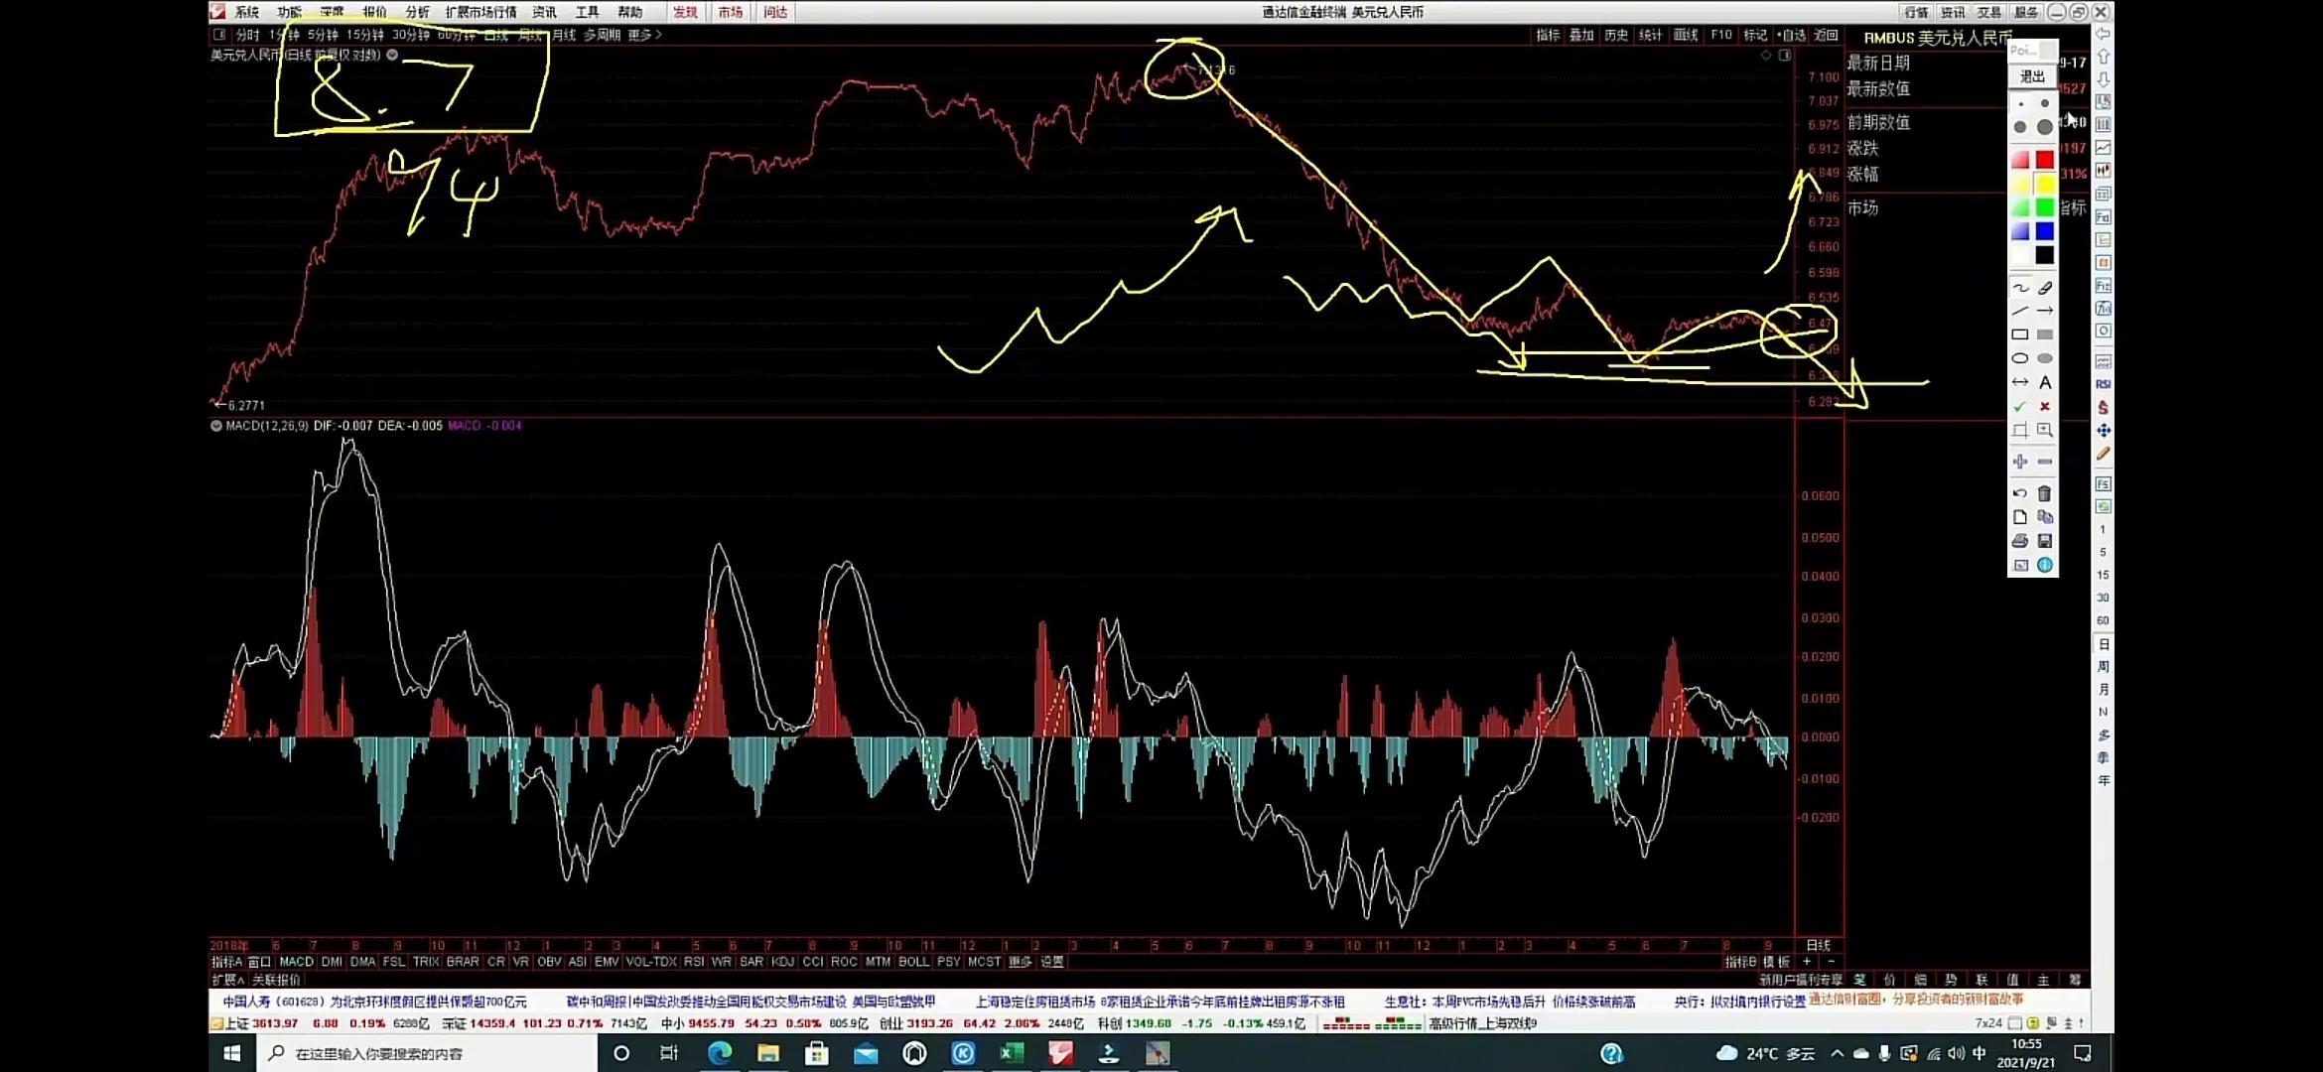The width and height of the screenshot is (2323, 1072).
Task: Click the 退出 button on drawing palette
Action: click(x=2032, y=76)
